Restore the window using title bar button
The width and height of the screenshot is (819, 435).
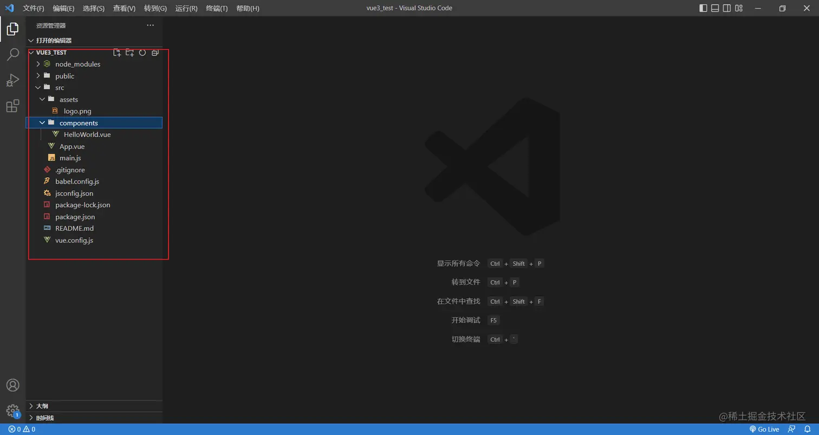coord(782,8)
